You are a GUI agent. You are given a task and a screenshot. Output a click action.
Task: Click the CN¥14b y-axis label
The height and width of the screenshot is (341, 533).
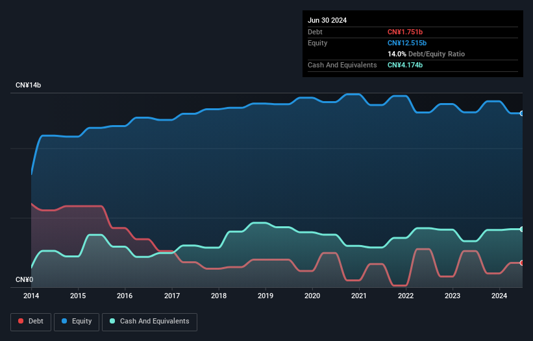28,85
